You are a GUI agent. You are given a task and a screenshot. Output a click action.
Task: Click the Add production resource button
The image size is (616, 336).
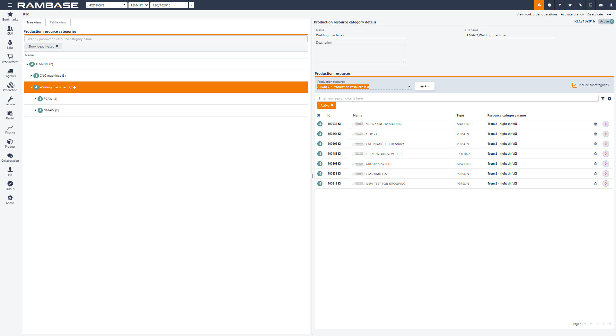[425, 86]
